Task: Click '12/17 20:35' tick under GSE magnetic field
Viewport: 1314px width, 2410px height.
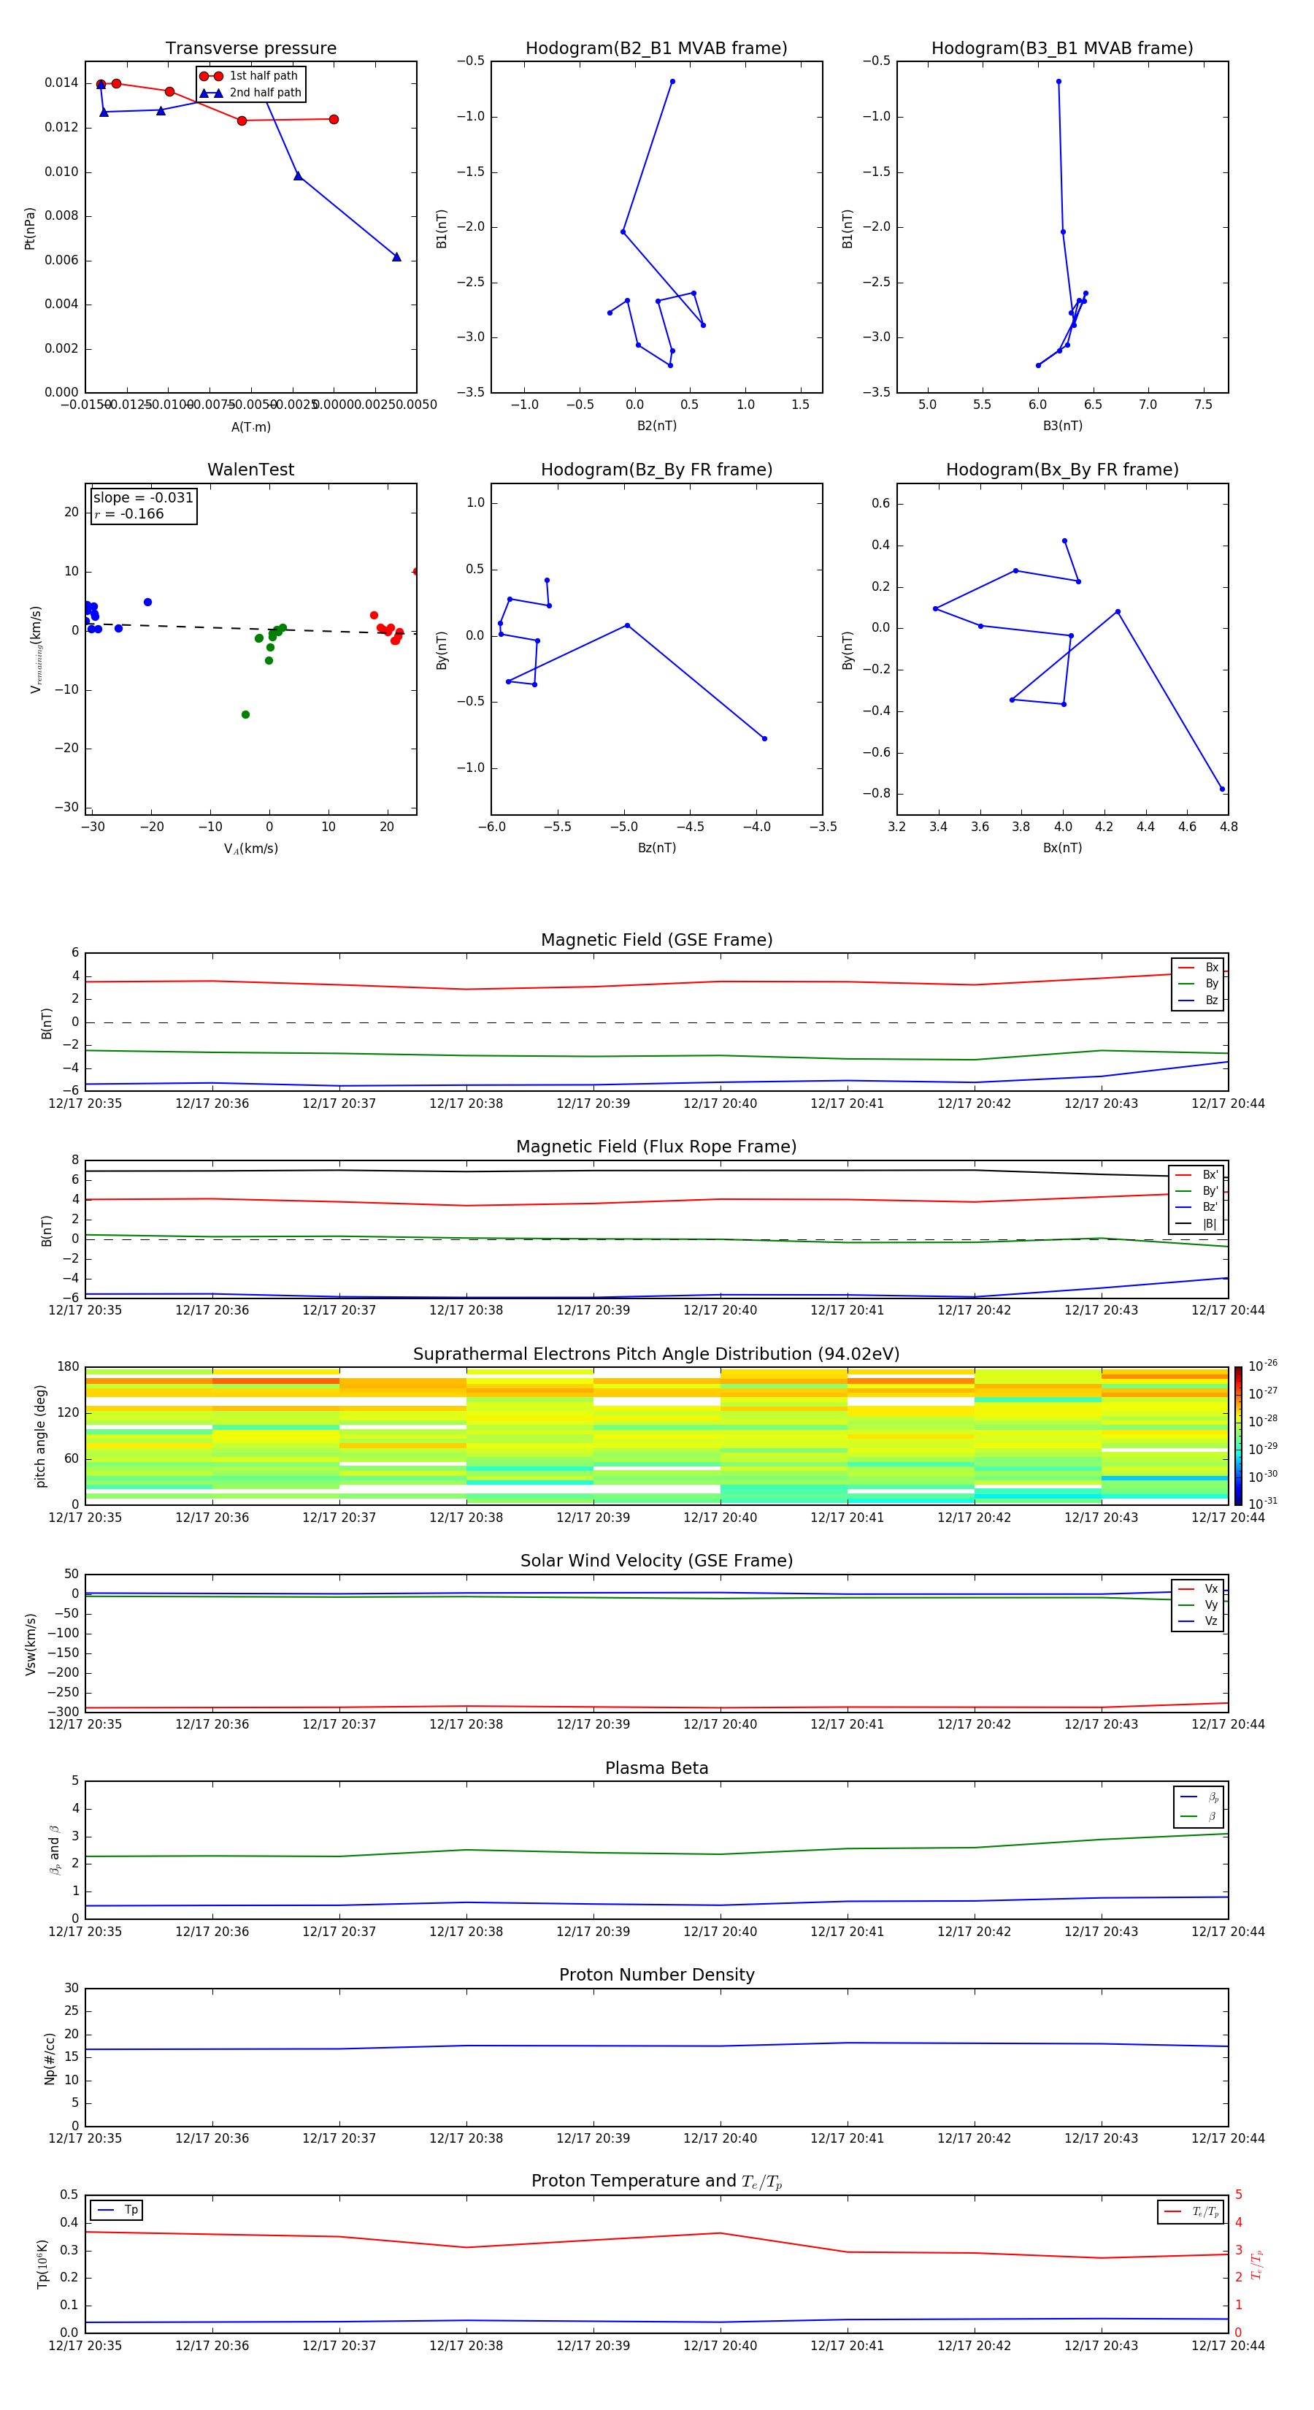Action: (85, 1103)
